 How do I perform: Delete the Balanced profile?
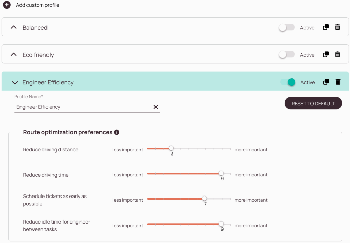click(x=337, y=27)
